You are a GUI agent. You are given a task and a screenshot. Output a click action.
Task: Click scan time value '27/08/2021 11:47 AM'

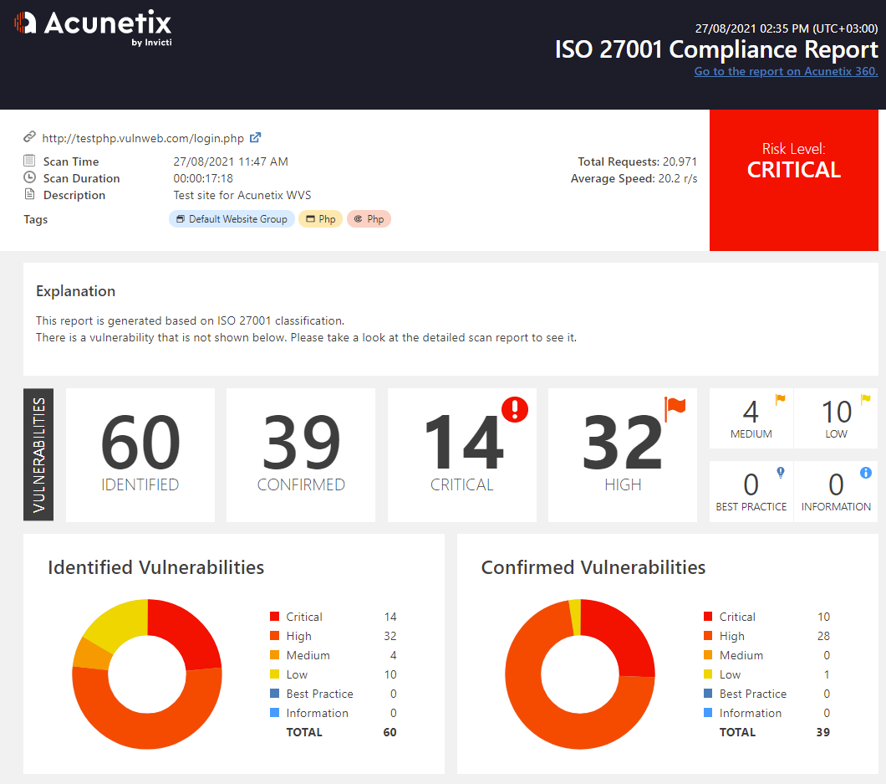(231, 161)
